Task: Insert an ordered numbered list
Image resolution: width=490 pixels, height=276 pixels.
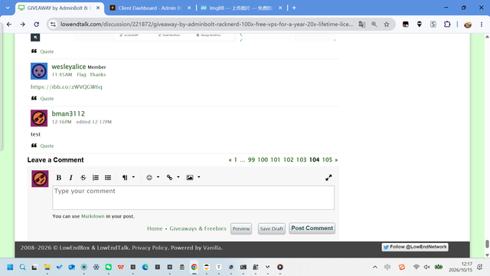Action: [x=96, y=177]
